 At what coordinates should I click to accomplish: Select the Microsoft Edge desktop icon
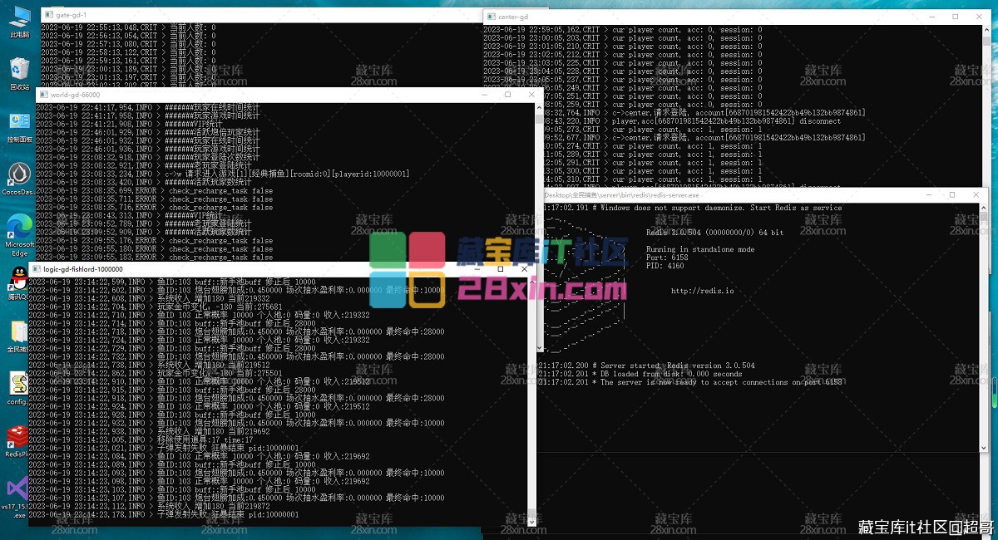tap(19, 235)
